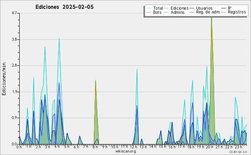Viewport: 251px width, 155px height.
Task: Click the total peak near 12 h
Action: [x=137, y=69]
